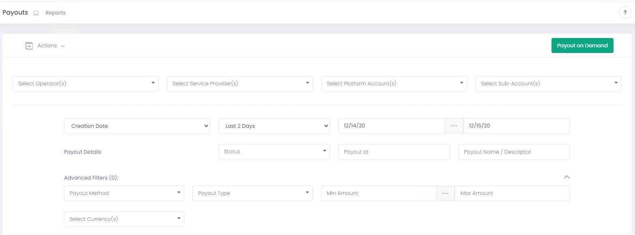Click the amount range ellipsis separator
This screenshot has width=635, height=235.
click(445, 193)
